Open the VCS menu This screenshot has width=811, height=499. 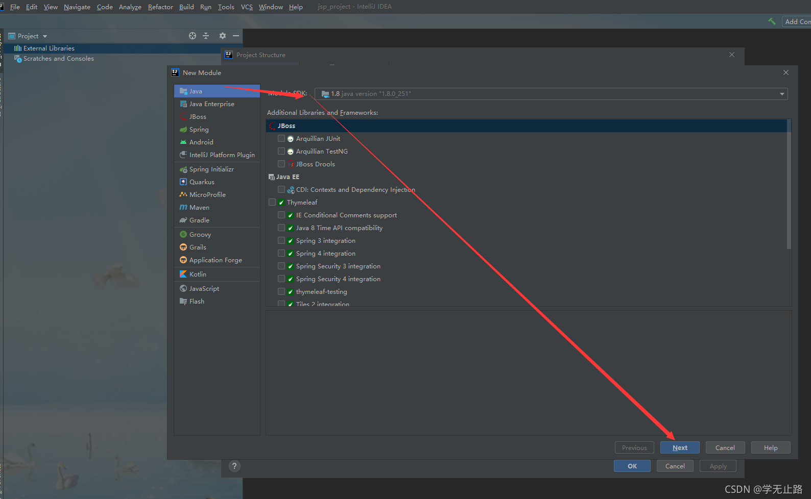coord(247,7)
